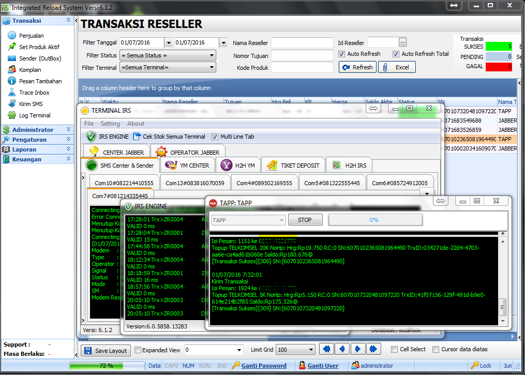Image resolution: width=525 pixels, height=375 pixels.
Task: Click STOP button in TAPP window
Action: pyautogui.click(x=305, y=220)
